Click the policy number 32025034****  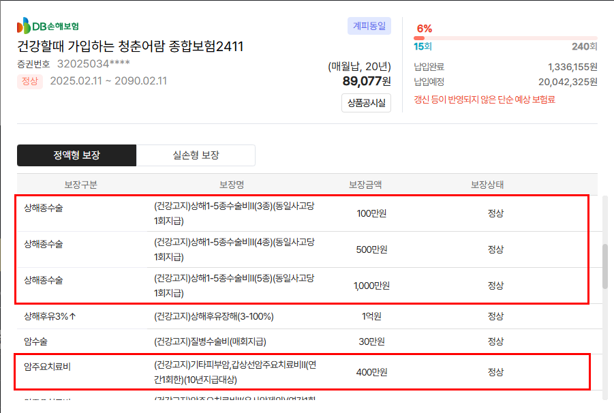[93, 64]
